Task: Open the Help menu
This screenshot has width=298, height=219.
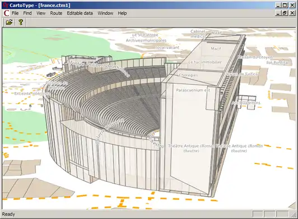Action: click(x=122, y=13)
